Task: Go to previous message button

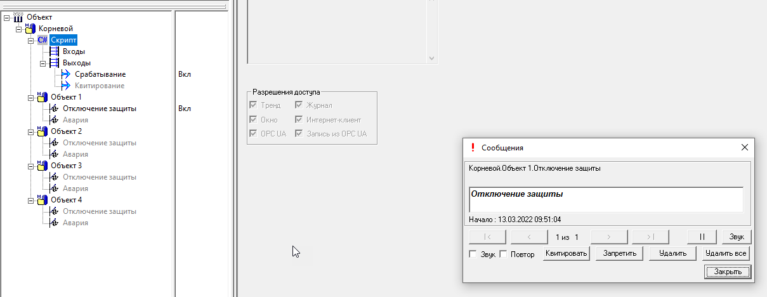Action: pyautogui.click(x=529, y=237)
